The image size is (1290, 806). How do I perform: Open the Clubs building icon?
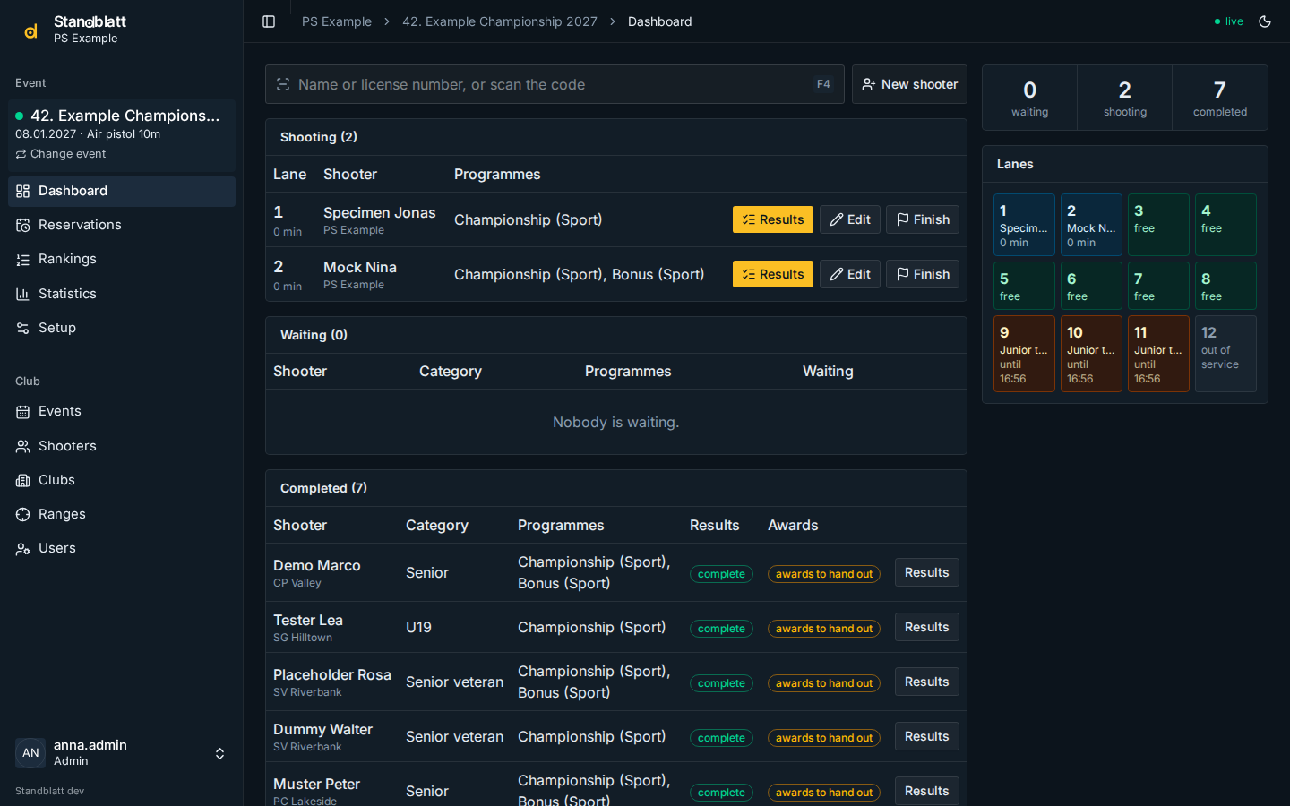23,480
